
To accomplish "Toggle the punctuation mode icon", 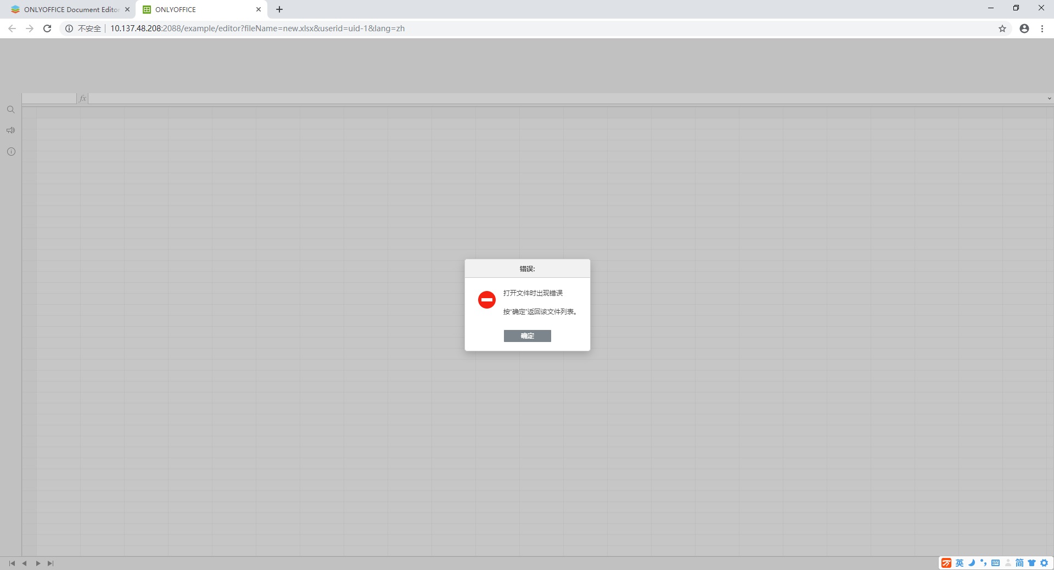I will coord(983,563).
